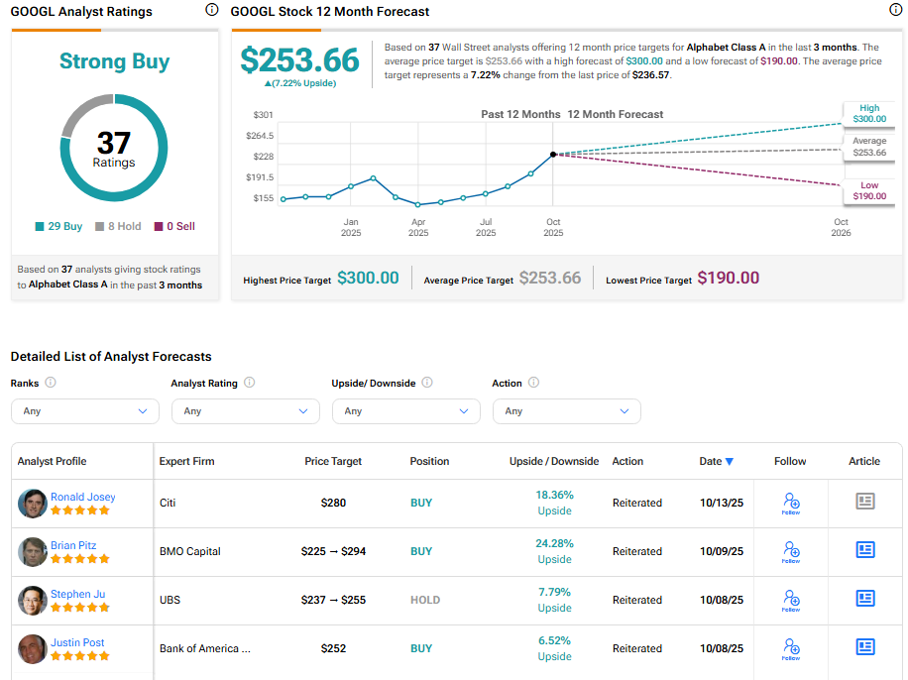Follow analyst Justin Post
The width and height of the screenshot is (908, 680).
click(790, 648)
